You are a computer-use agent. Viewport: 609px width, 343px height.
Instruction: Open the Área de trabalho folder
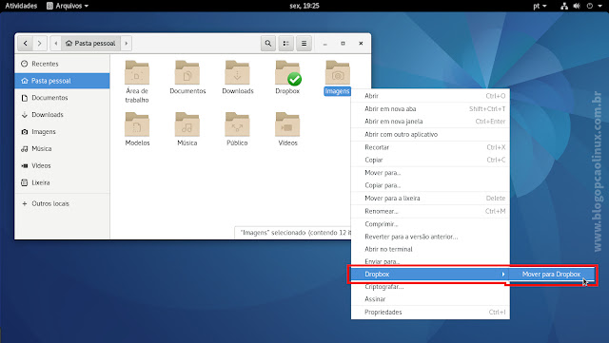click(x=137, y=82)
